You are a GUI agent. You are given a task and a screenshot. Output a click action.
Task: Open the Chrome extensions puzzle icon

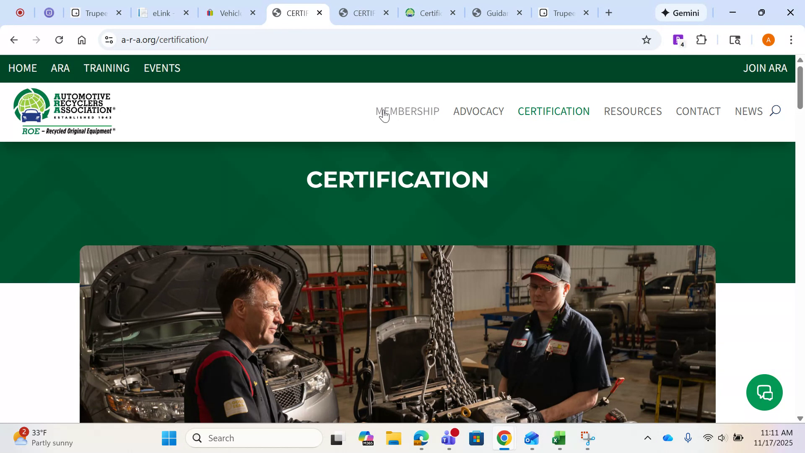pos(701,40)
